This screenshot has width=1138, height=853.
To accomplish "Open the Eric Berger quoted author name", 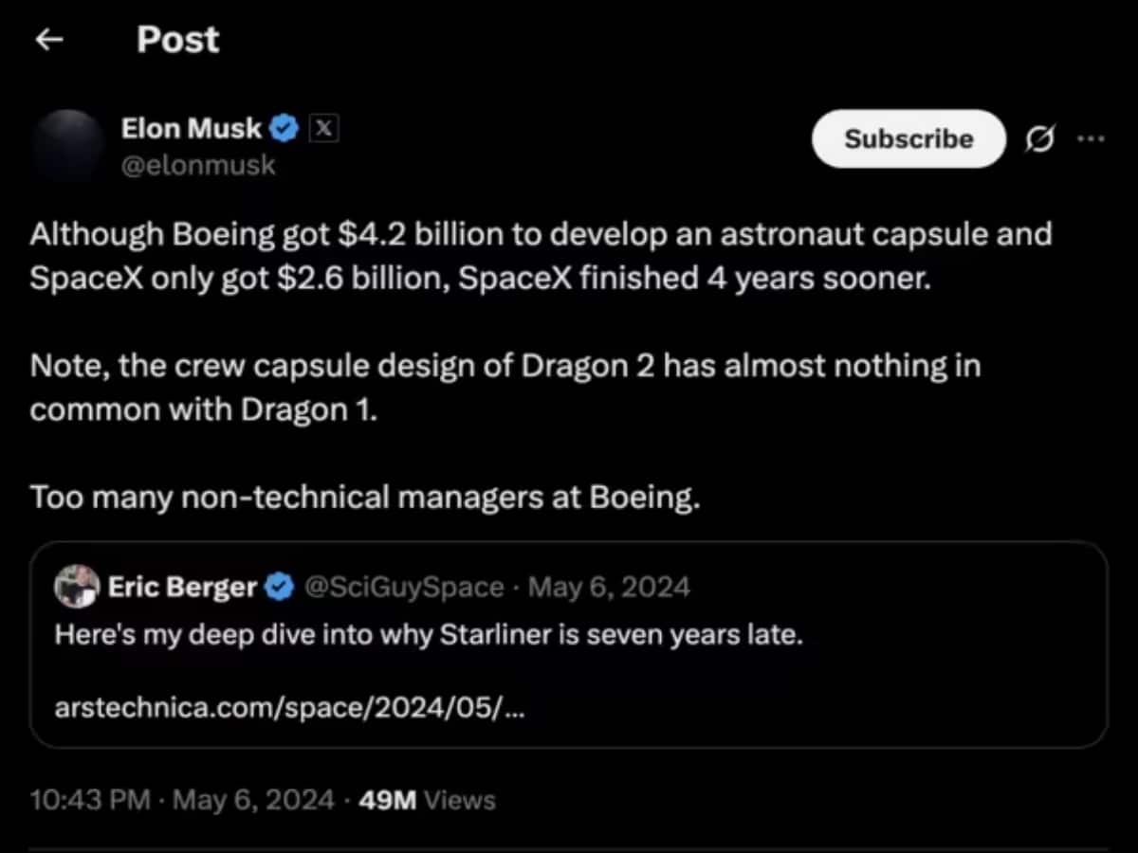I will pos(182,588).
